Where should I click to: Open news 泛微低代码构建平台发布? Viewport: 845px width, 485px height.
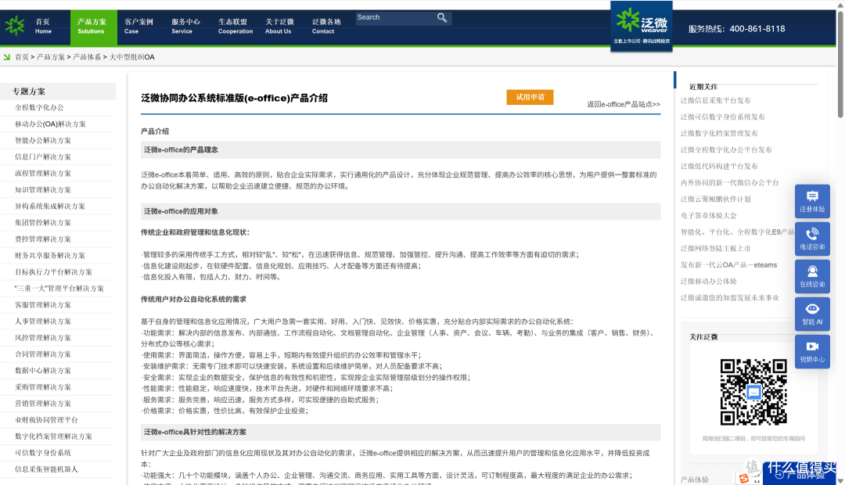pyautogui.click(x=720, y=166)
